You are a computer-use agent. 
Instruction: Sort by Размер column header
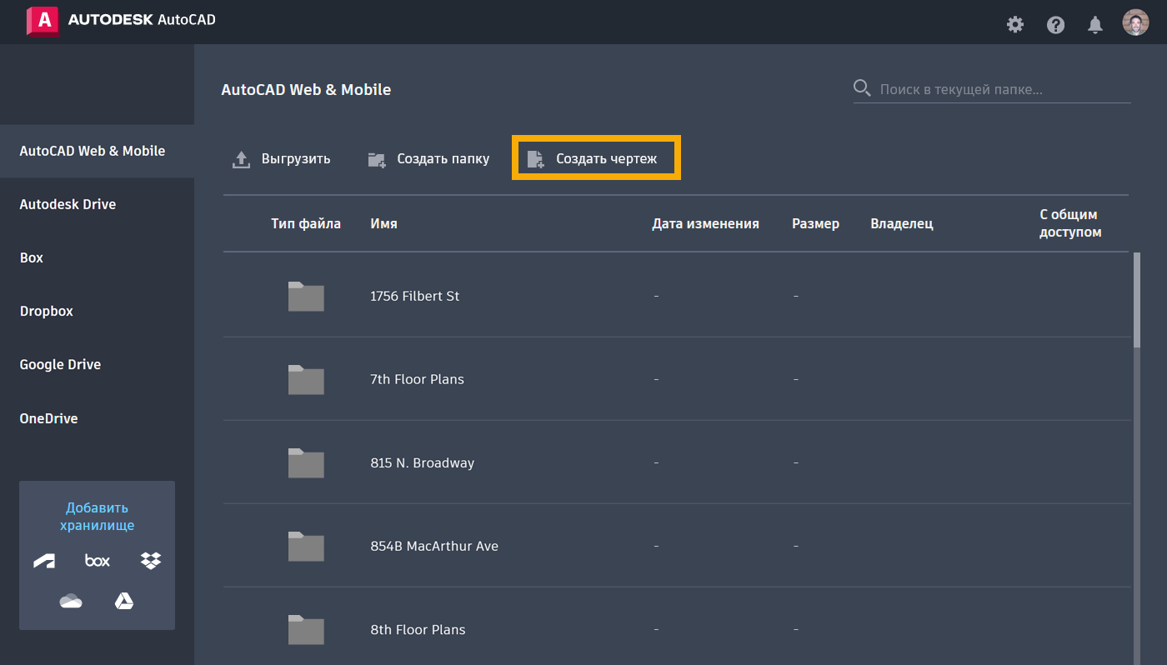coord(815,223)
